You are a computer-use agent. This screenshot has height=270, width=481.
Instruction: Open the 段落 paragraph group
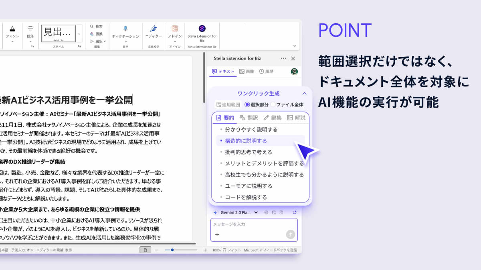(30, 33)
